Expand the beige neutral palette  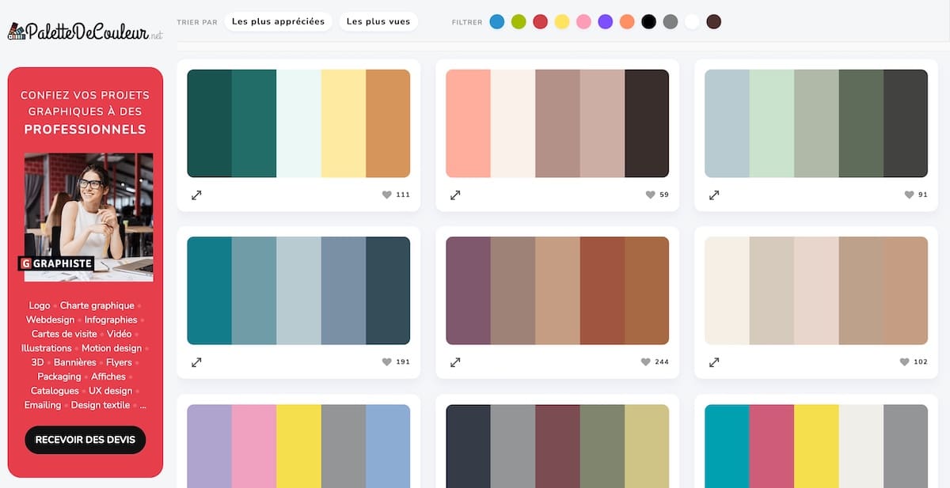coord(714,362)
